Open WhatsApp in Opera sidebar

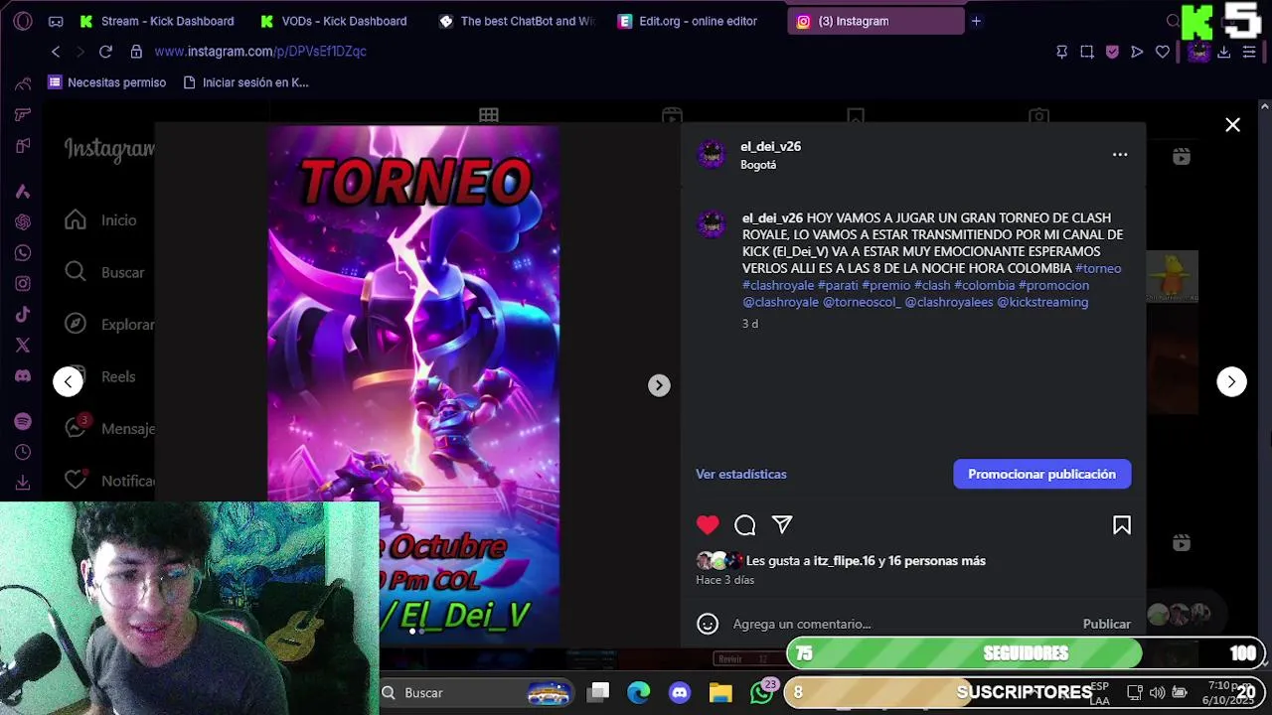(23, 253)
